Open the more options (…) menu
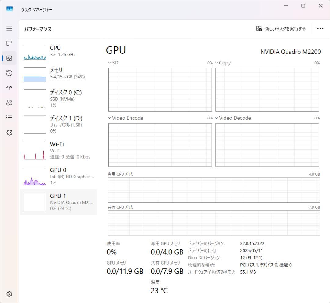The height and width of the screenshot is (303, 330). [320, 28]
